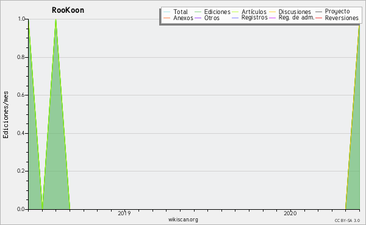Click the 0.6 y-axis value
The image size is (366, 225).
(x=21, y=95)
